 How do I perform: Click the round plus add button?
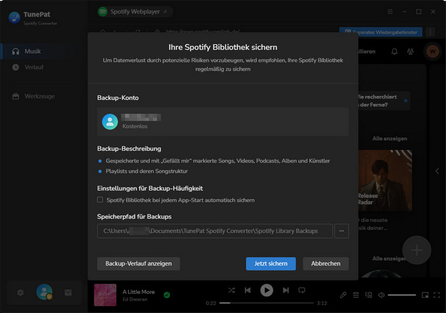pos(417,250)
